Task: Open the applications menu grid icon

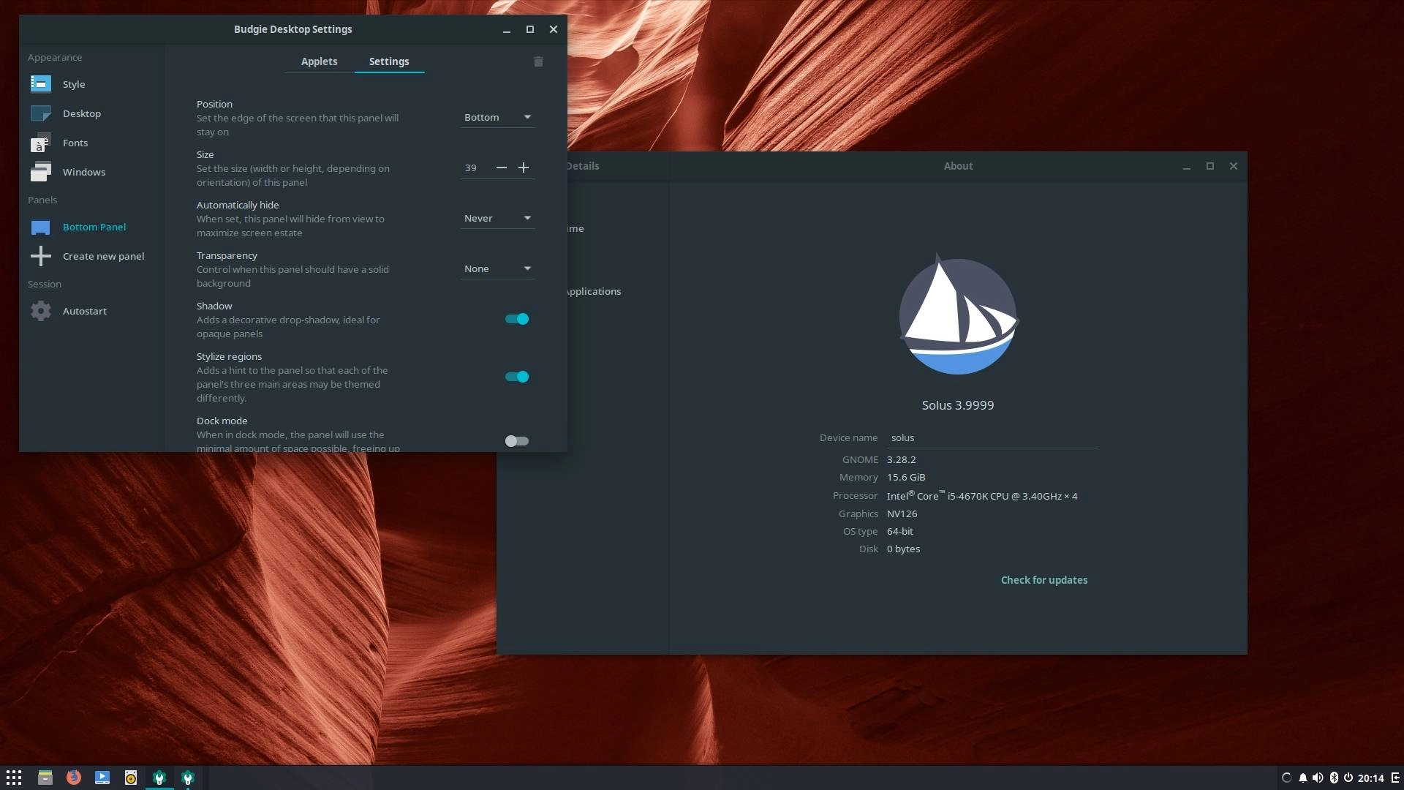Action: (x=14, y=778)
